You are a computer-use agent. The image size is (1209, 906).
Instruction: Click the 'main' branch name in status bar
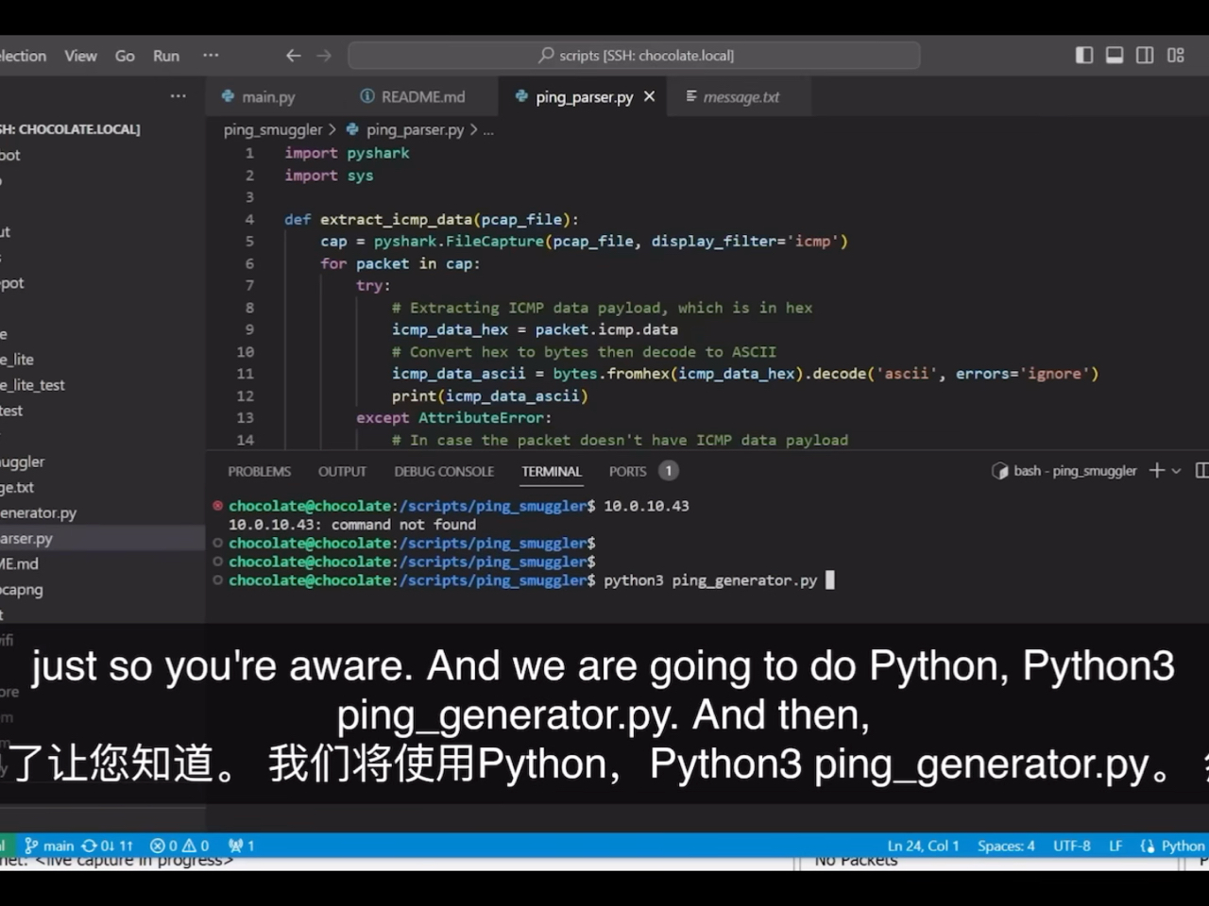59,846
